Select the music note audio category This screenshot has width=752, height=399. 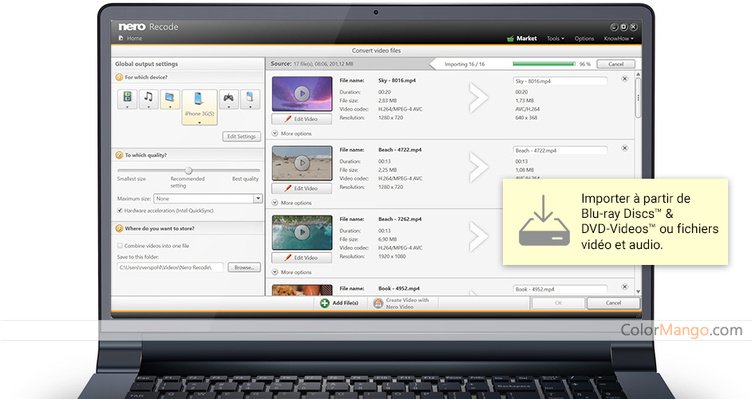[148, 99]
